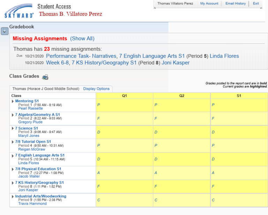Screen dimensions: 268x215
Task: Open Email History
Action: pos(236,3)
